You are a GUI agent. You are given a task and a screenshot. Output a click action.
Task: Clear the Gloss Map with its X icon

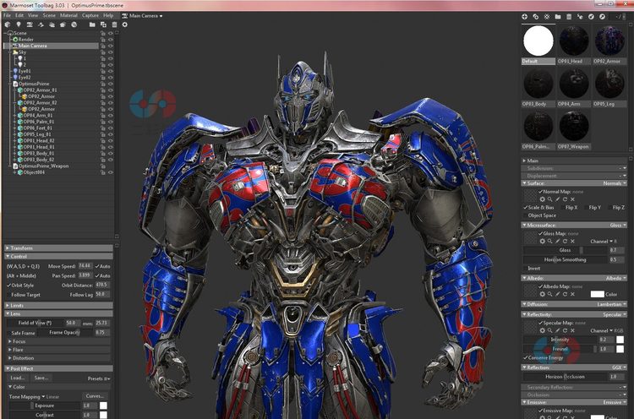572,242
